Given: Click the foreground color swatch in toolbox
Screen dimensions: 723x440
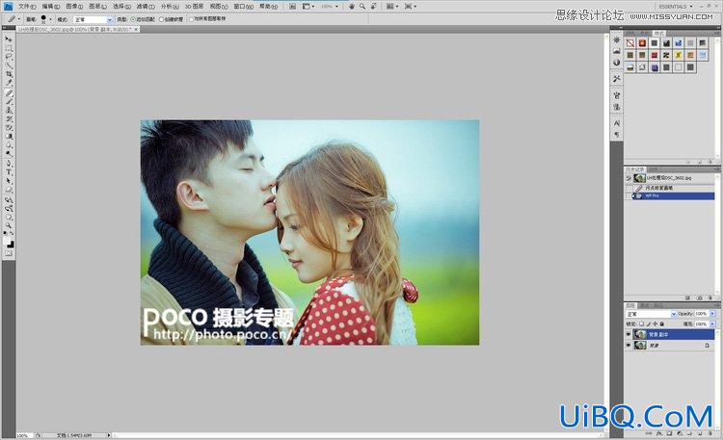Looking at the screenshot, I should tap(8, 241).
